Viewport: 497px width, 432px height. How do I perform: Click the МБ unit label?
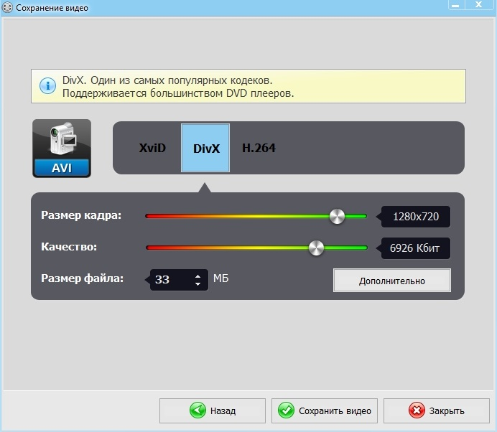pyautogui.click(x=221, y=278)
